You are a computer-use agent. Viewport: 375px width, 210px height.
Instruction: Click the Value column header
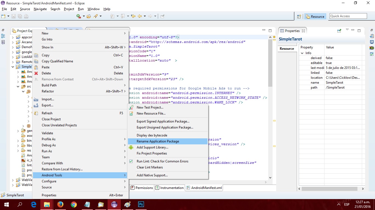pyautogui.click(x=343, y=47)
